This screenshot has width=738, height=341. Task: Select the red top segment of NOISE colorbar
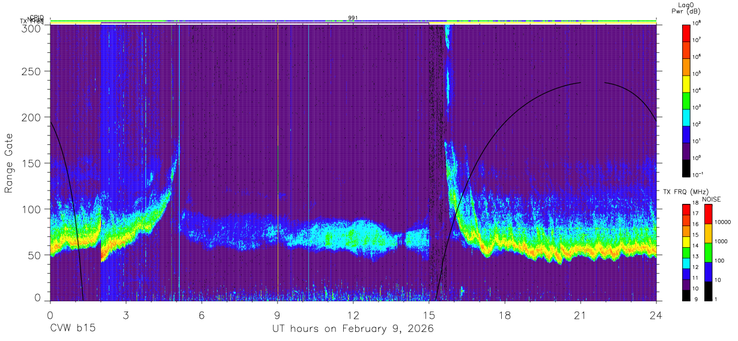[707, 214]
